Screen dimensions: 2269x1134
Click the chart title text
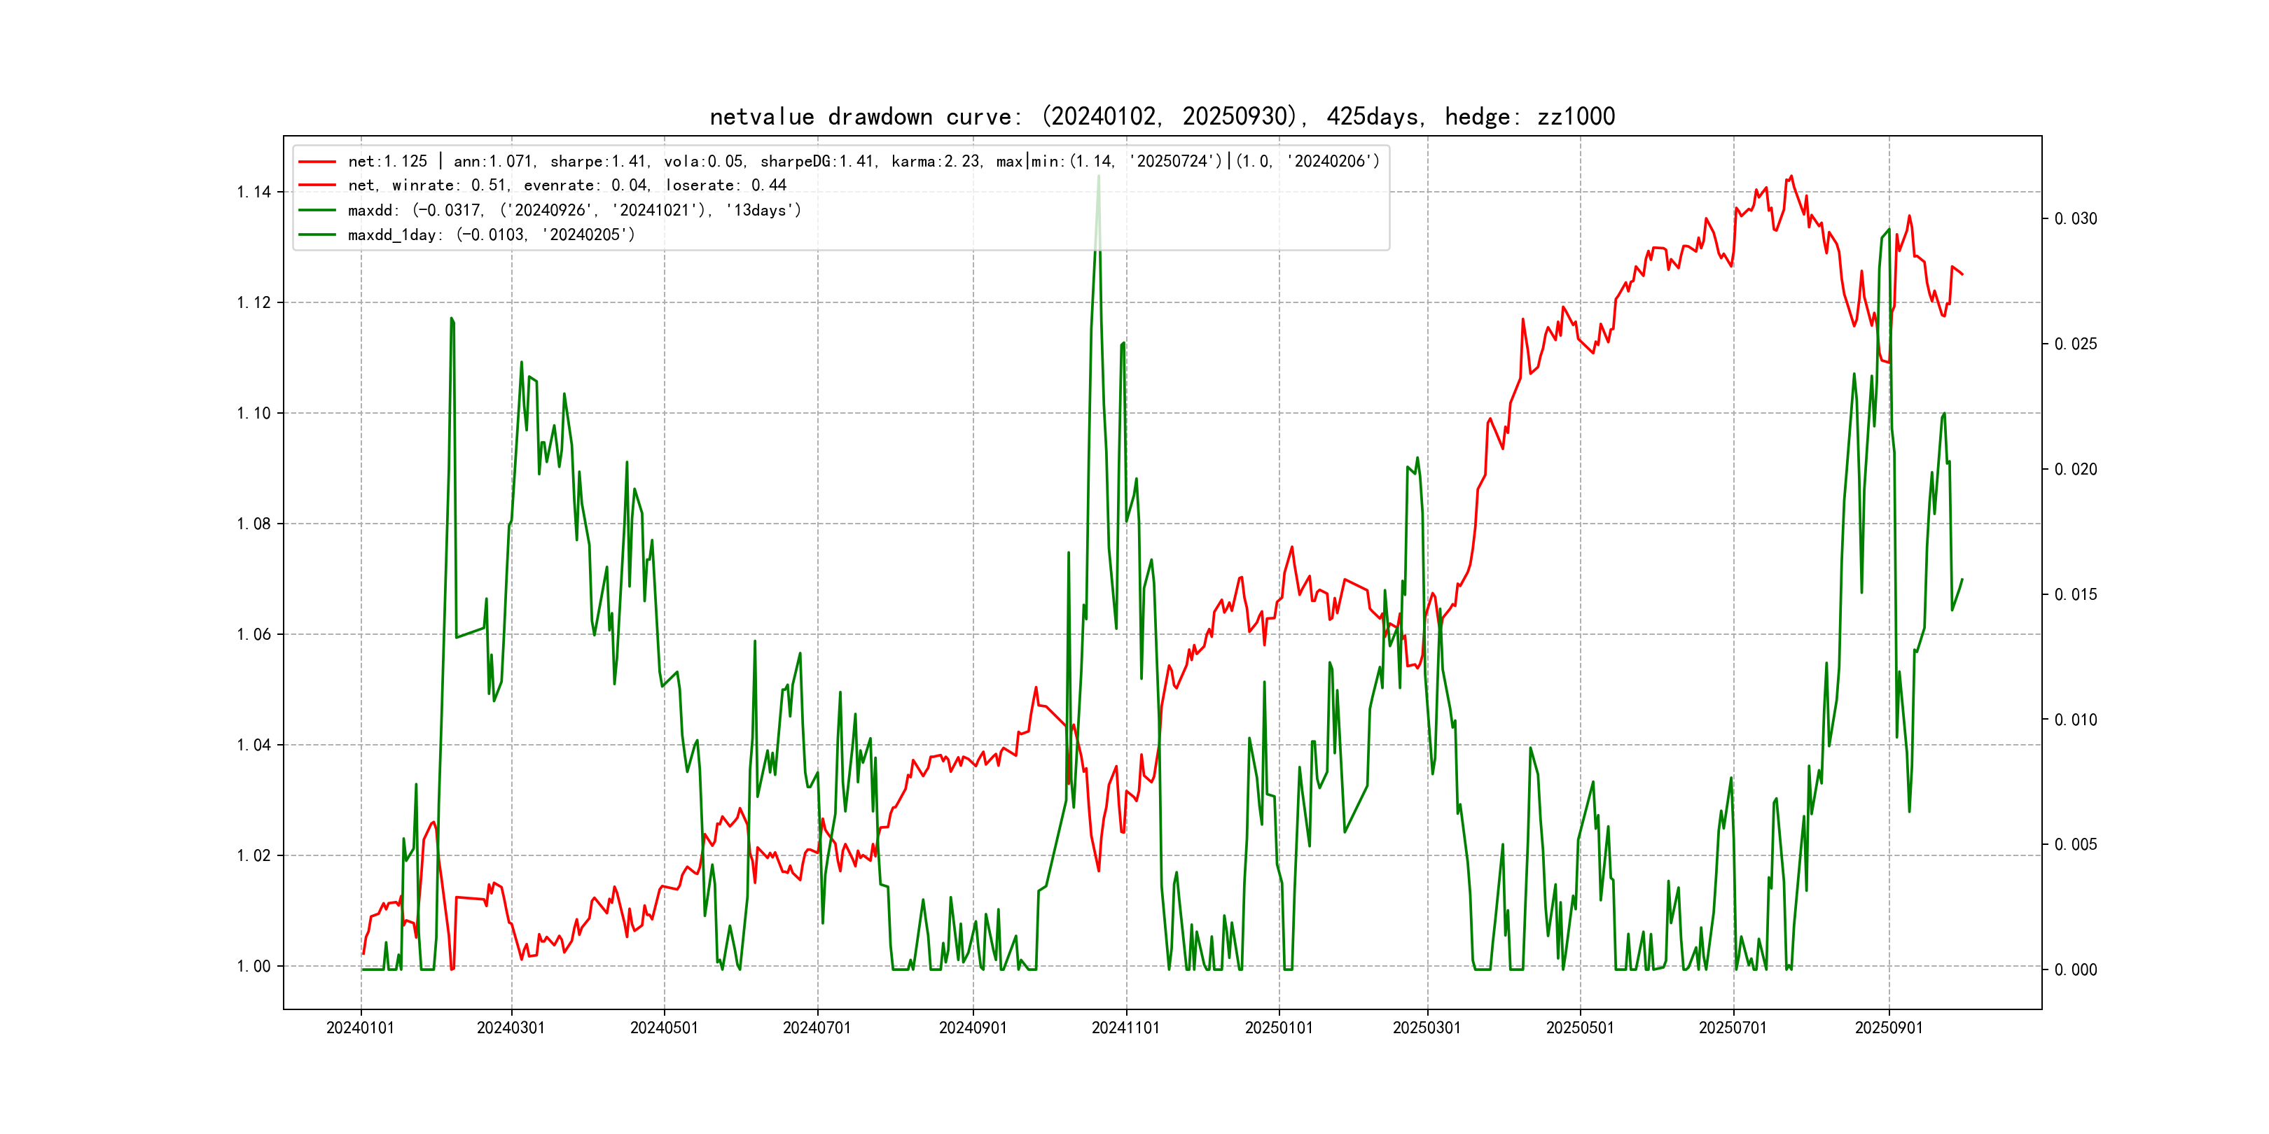pyautogui.click(x=1162, y=116)
